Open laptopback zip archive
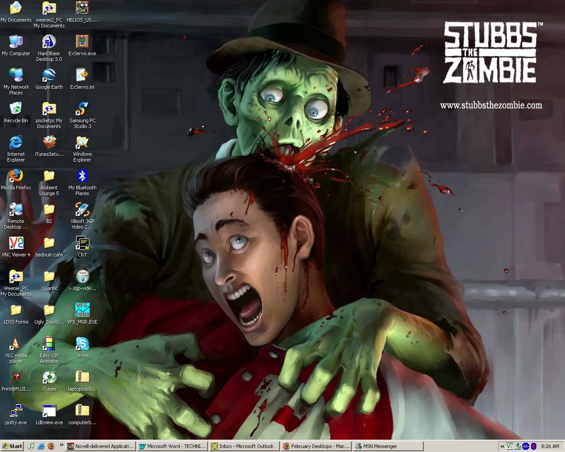This screenshot has width=565, height=452. 82,381
